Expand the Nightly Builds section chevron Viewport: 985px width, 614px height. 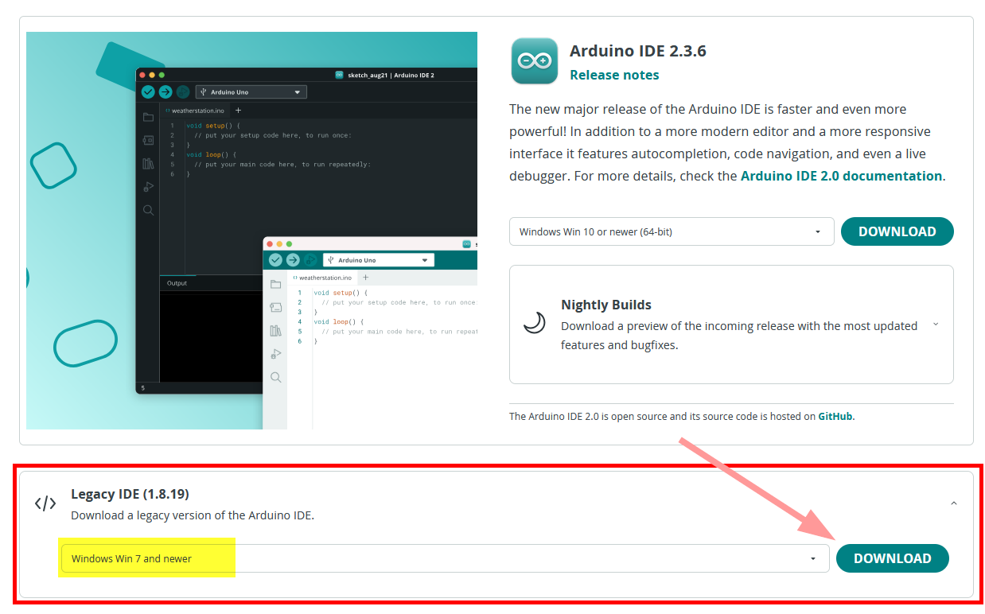point(936,324)
